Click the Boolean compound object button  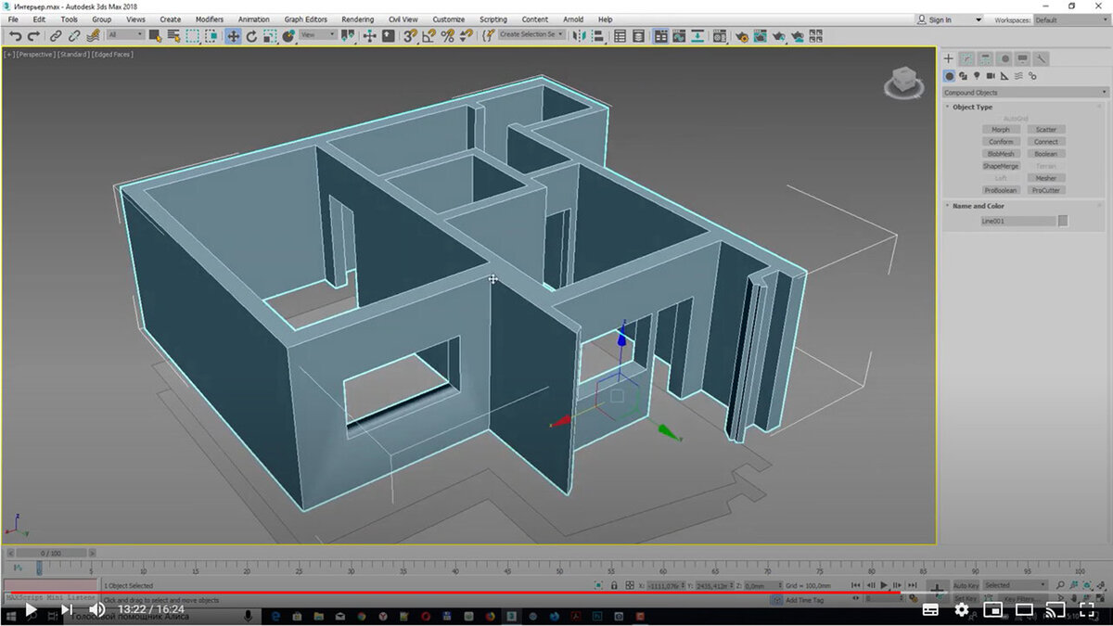(x=1046, y=154)
